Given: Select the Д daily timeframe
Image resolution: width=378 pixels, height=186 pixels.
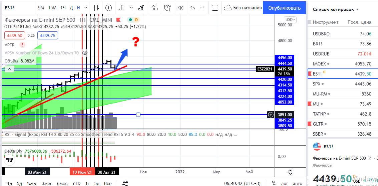Looking at the screenshot, I should pos(71,8).
